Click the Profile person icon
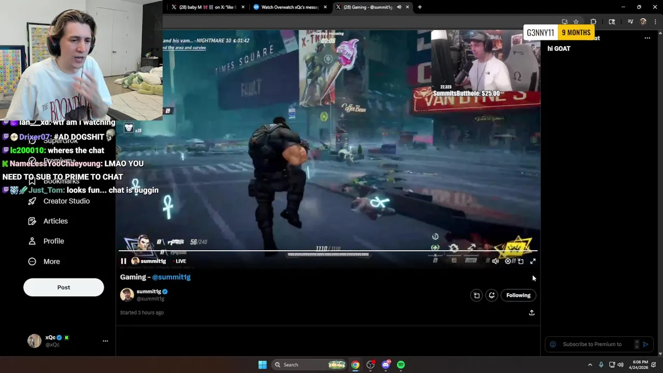 coord(32,241)
